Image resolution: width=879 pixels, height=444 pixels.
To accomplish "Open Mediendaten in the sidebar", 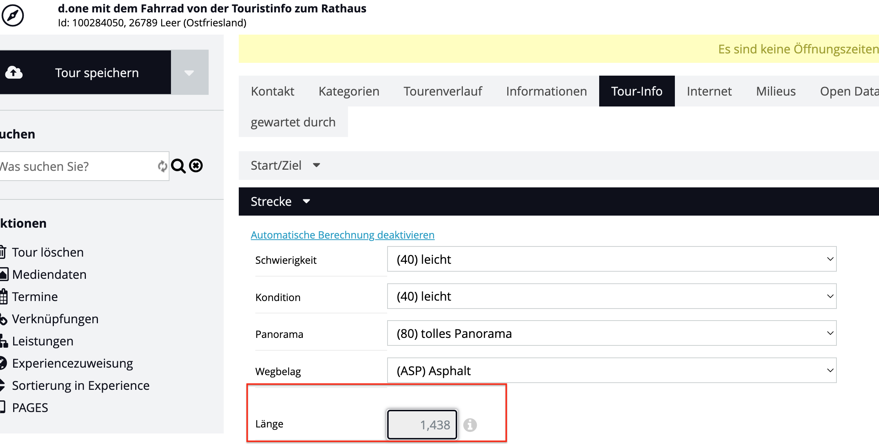I will (x=49, y=274).
